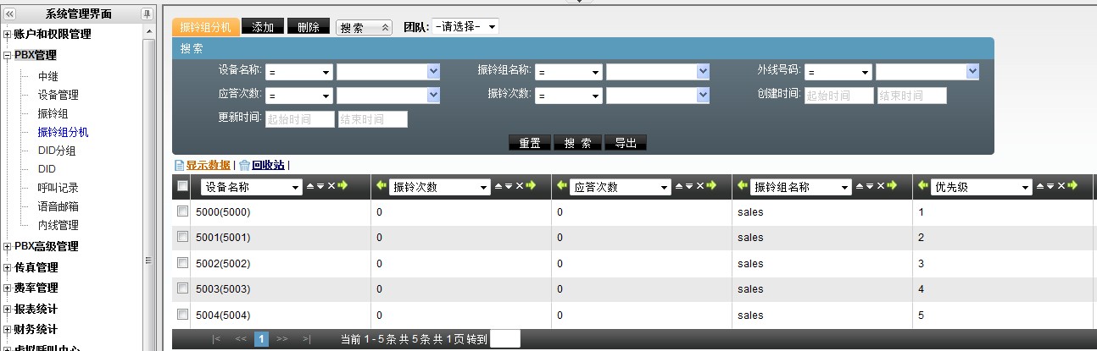Open the 设备名称 operator dropdown in search
This screenshot has width=1097, height=351.
300,73
